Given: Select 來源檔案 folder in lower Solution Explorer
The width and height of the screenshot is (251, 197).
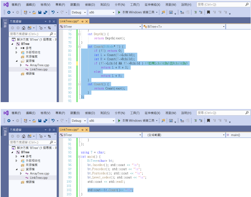Looking at the screenshot, I should point(31,165).
